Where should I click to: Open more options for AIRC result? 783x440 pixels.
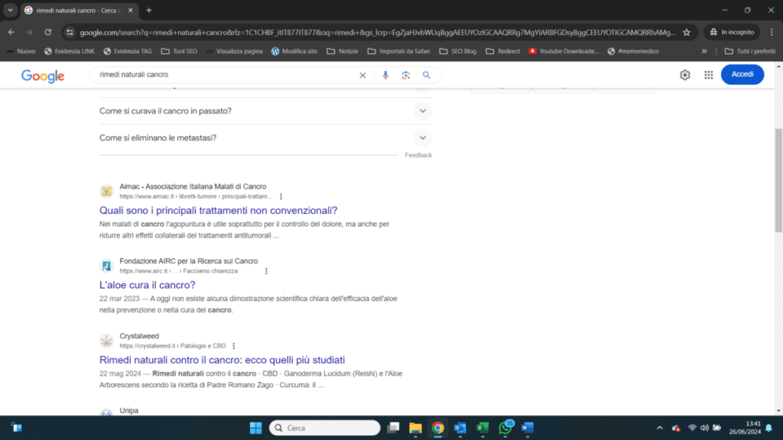coord(266,271)
